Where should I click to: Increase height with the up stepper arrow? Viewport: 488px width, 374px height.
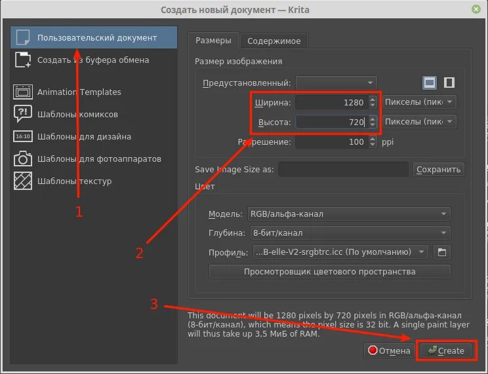point(373,119)
